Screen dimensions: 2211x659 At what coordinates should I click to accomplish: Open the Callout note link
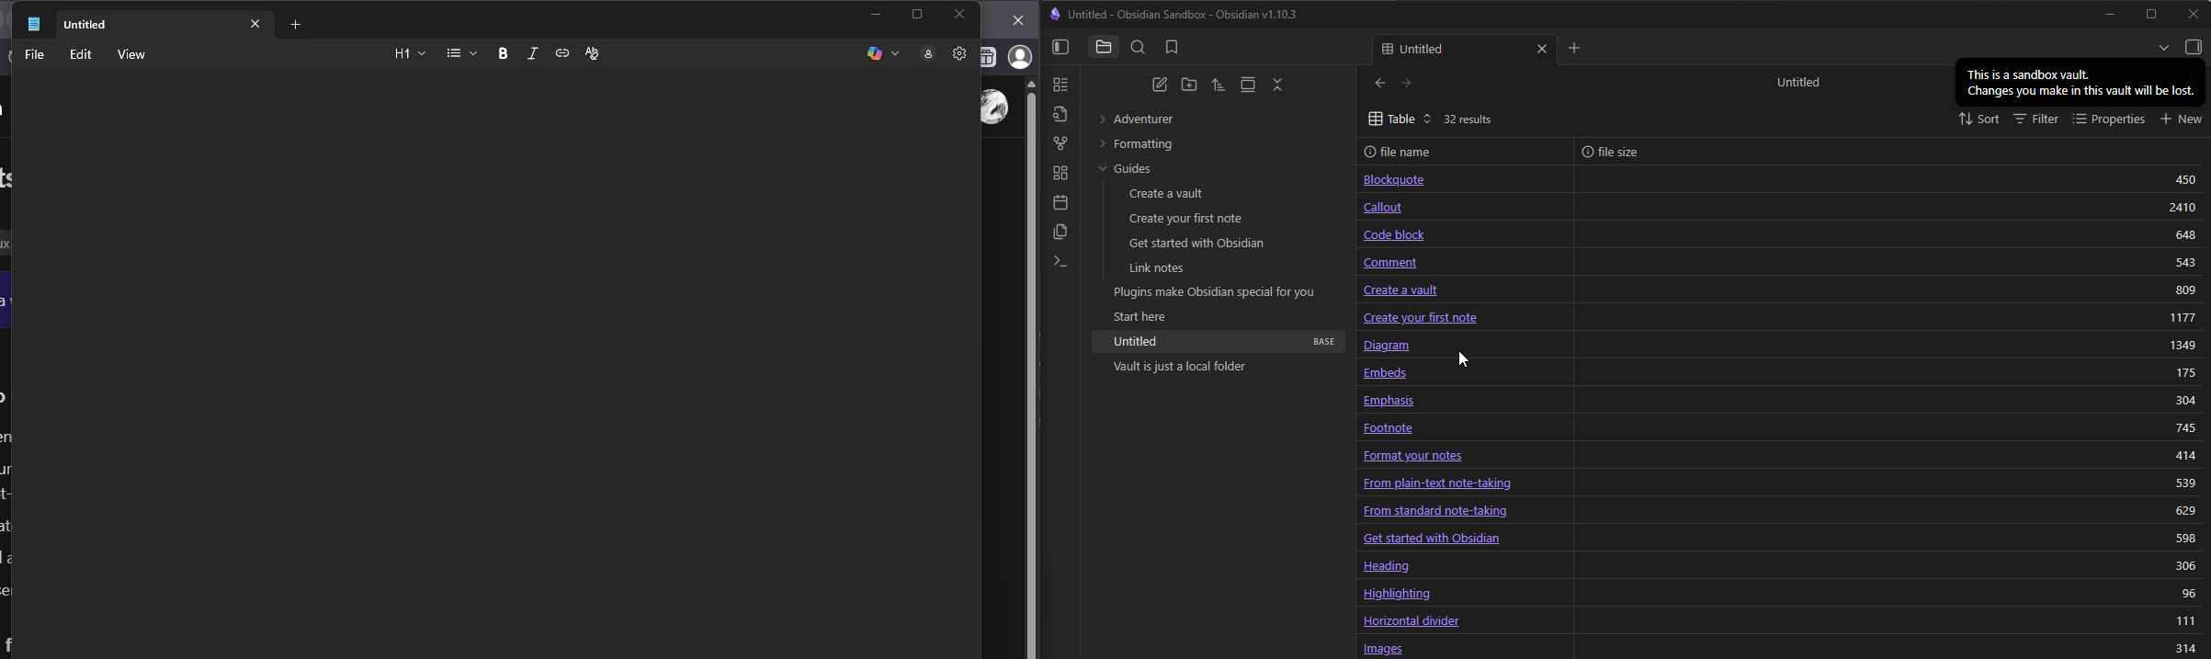1382,208
